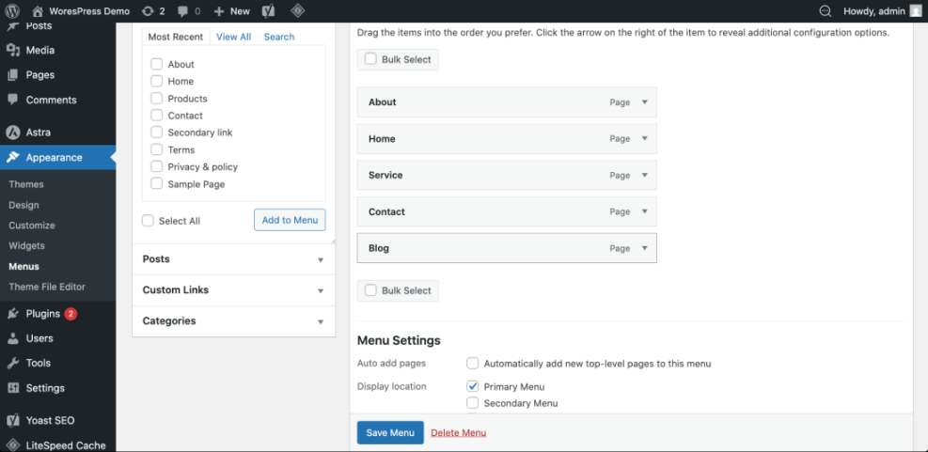Check the Terms page checkbox
The width and height of the screenshot is (928, 452).
(156, 149)
